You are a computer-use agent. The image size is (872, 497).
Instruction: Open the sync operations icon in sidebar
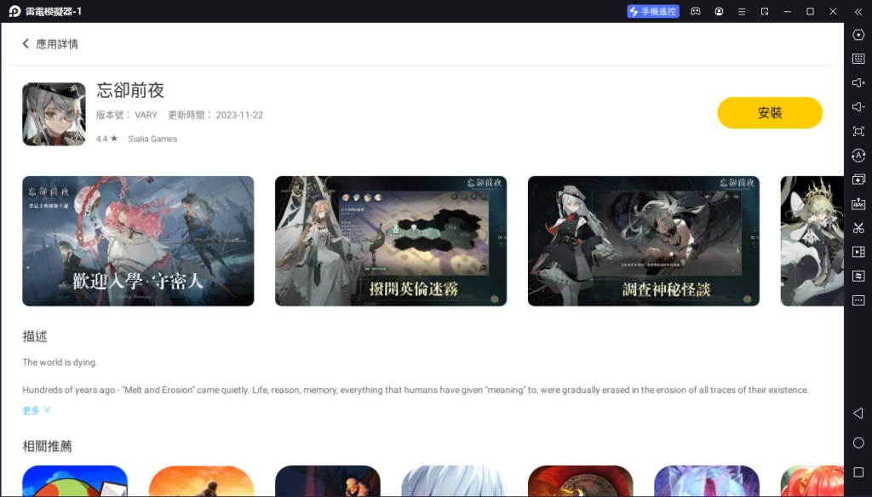(x=858, y=155)
